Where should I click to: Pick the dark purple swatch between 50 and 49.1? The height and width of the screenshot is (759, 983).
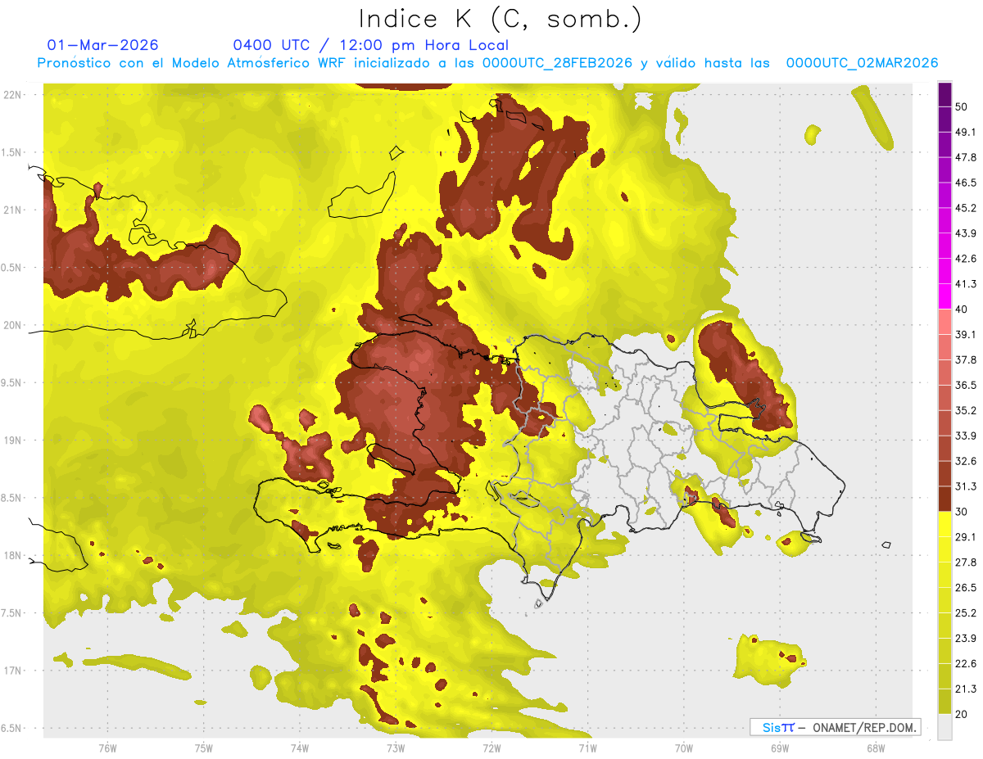tap(945, 119)
